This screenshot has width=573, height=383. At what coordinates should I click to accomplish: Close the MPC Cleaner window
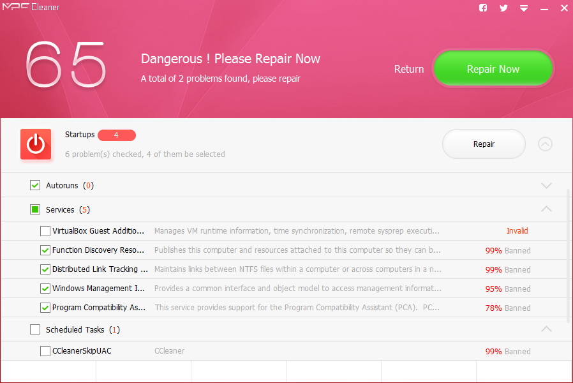click(x=564, y=8)
